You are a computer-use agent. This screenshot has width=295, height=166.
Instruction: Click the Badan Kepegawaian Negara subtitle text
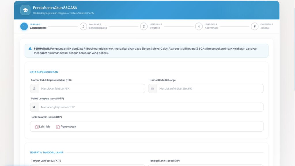coord(64,13)
